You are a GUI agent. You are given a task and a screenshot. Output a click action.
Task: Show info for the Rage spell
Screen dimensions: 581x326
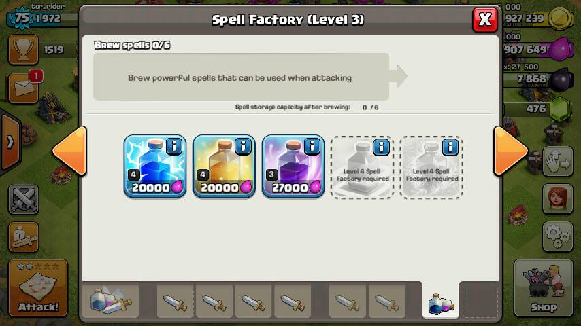(312, 146)
